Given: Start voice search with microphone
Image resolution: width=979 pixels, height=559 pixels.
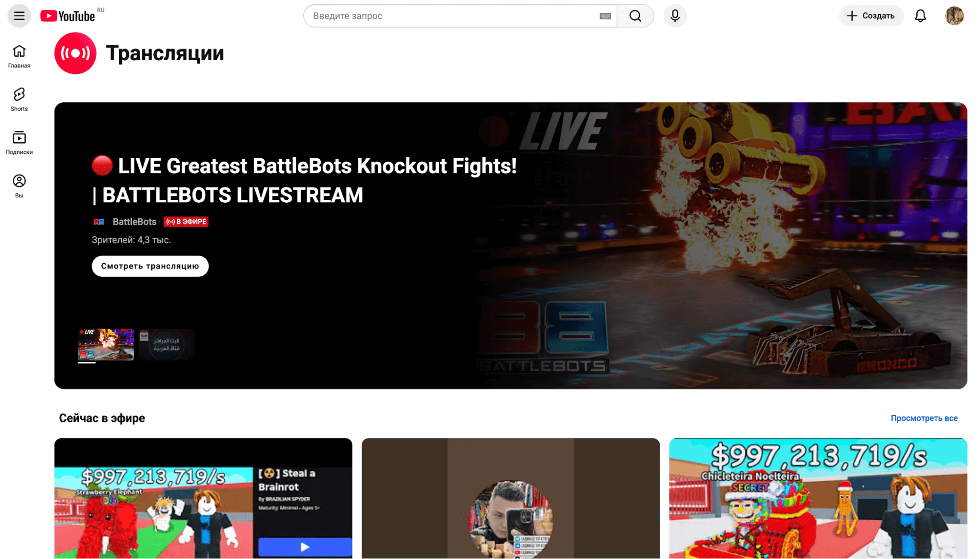Looking at the screenshot, I should [675, 16].
